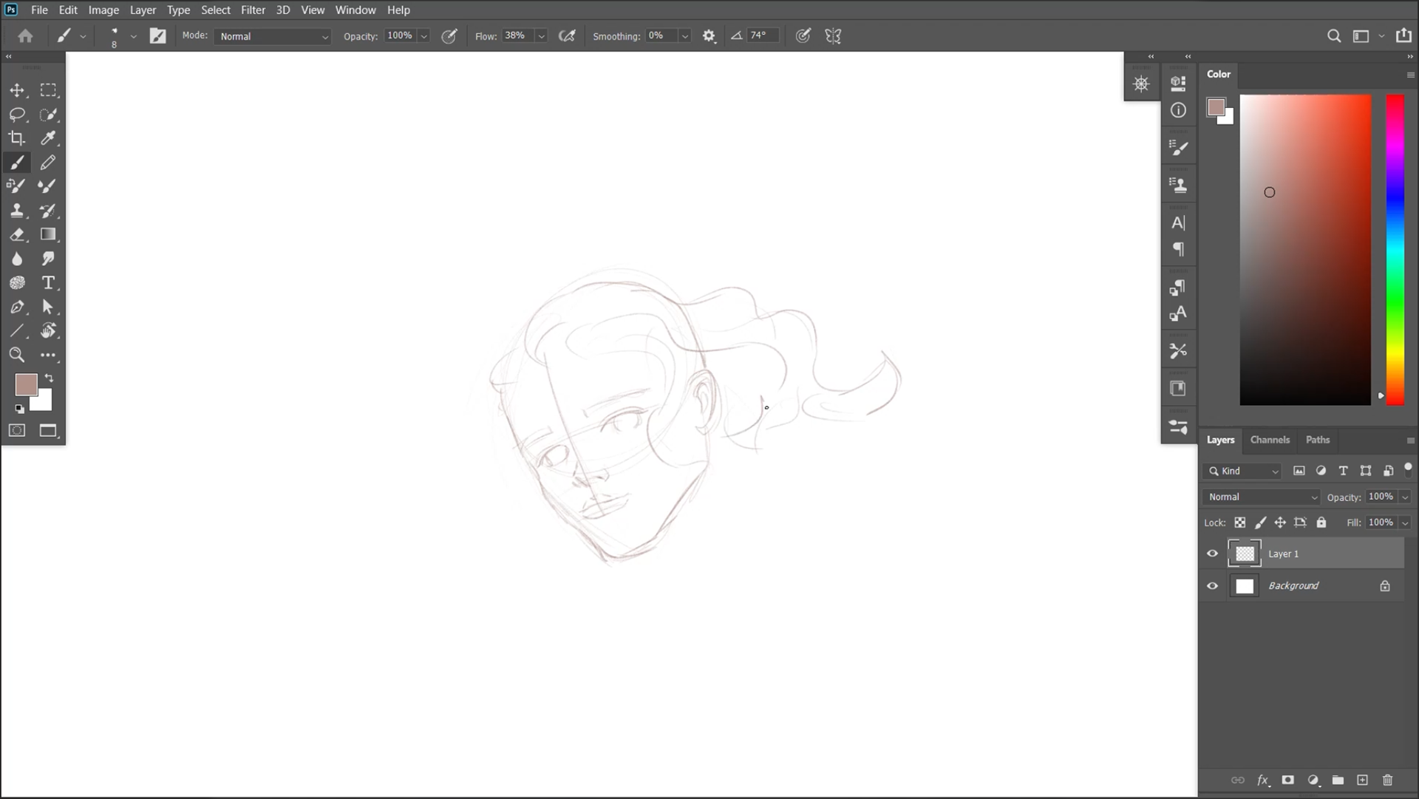Pick the Lasso tool
The image size is (1419, 799).
17,115
